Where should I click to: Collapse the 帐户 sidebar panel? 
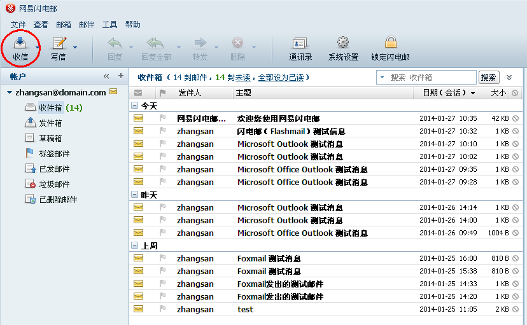(x=106, y=76)
